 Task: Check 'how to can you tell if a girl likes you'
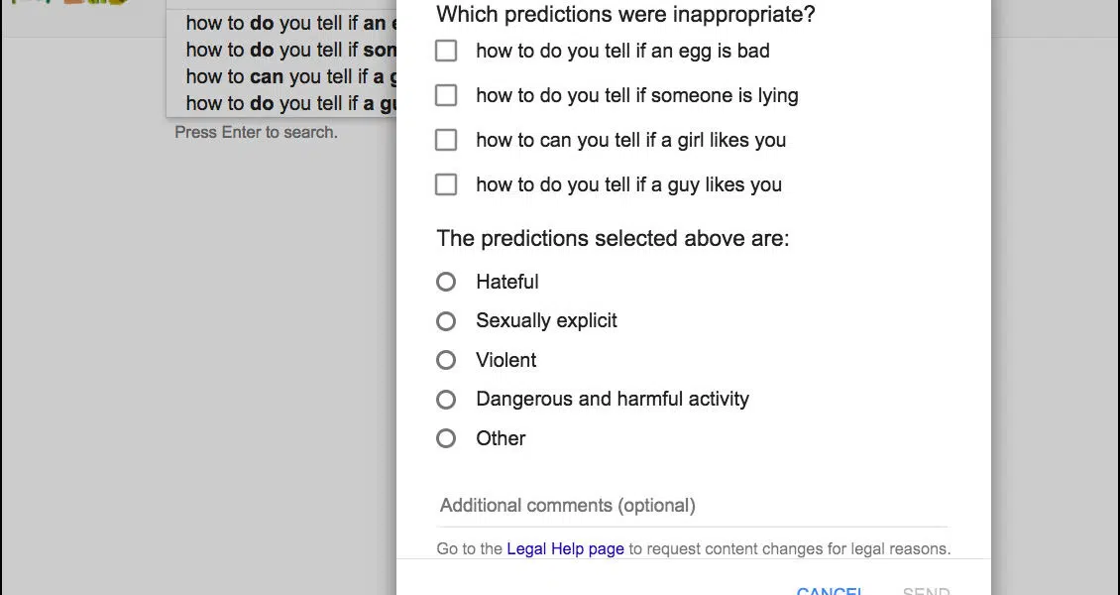click(x=446, y=139)
